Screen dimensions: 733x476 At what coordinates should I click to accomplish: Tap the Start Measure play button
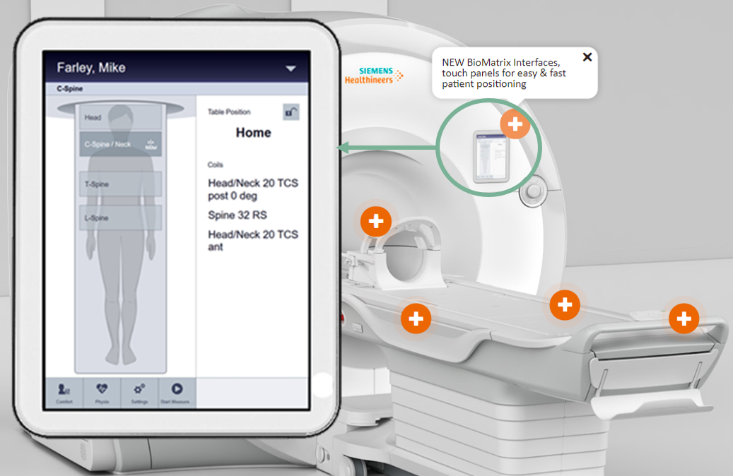(177, 393)
